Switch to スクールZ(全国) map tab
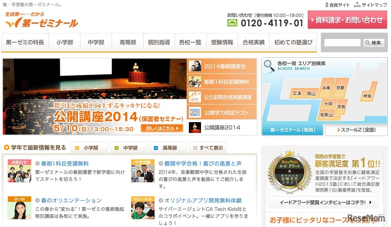Screen dimensions: 391x227 (357, 130)
